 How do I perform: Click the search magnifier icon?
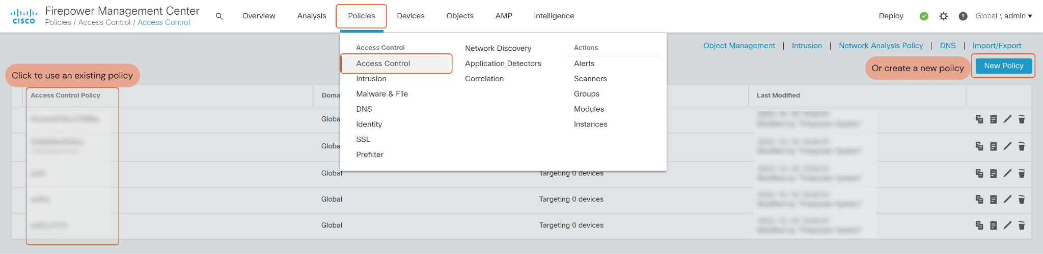tap(219, 16)
